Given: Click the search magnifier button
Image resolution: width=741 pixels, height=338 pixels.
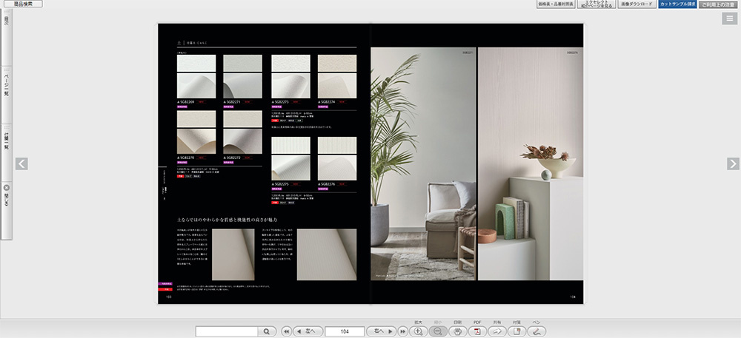Looking at the screenshot, I should 268,331.
